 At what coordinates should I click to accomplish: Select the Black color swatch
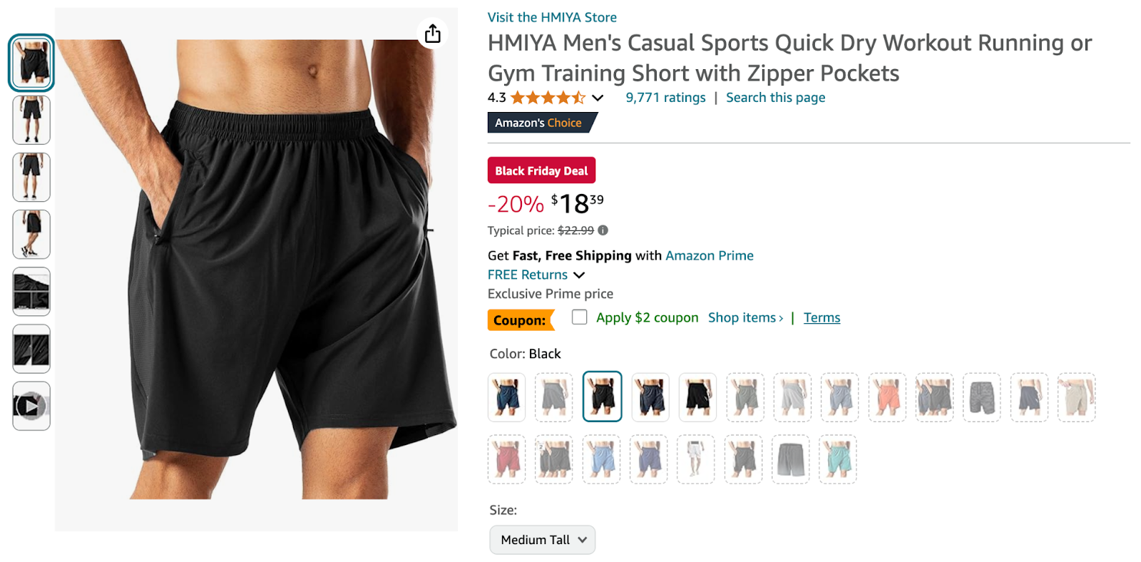tap(602, 397)
